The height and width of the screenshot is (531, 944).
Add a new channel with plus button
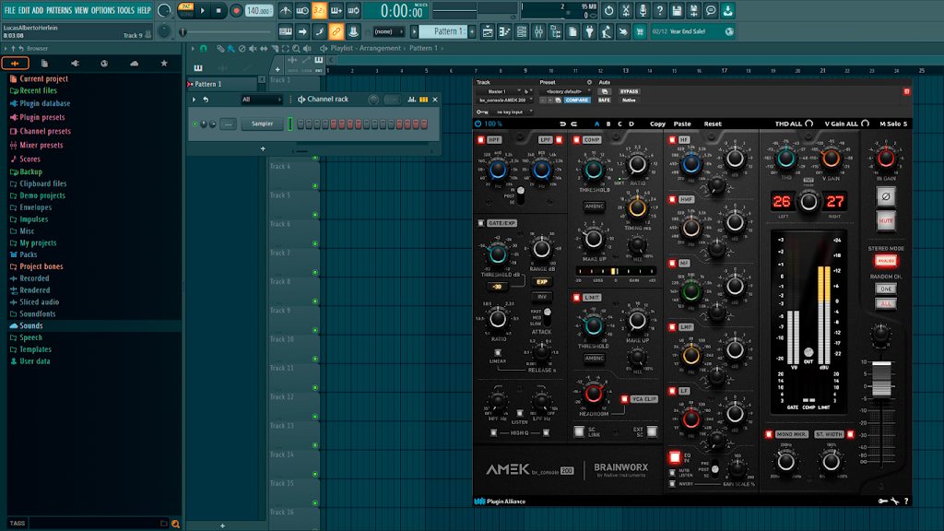coord(263,148)
